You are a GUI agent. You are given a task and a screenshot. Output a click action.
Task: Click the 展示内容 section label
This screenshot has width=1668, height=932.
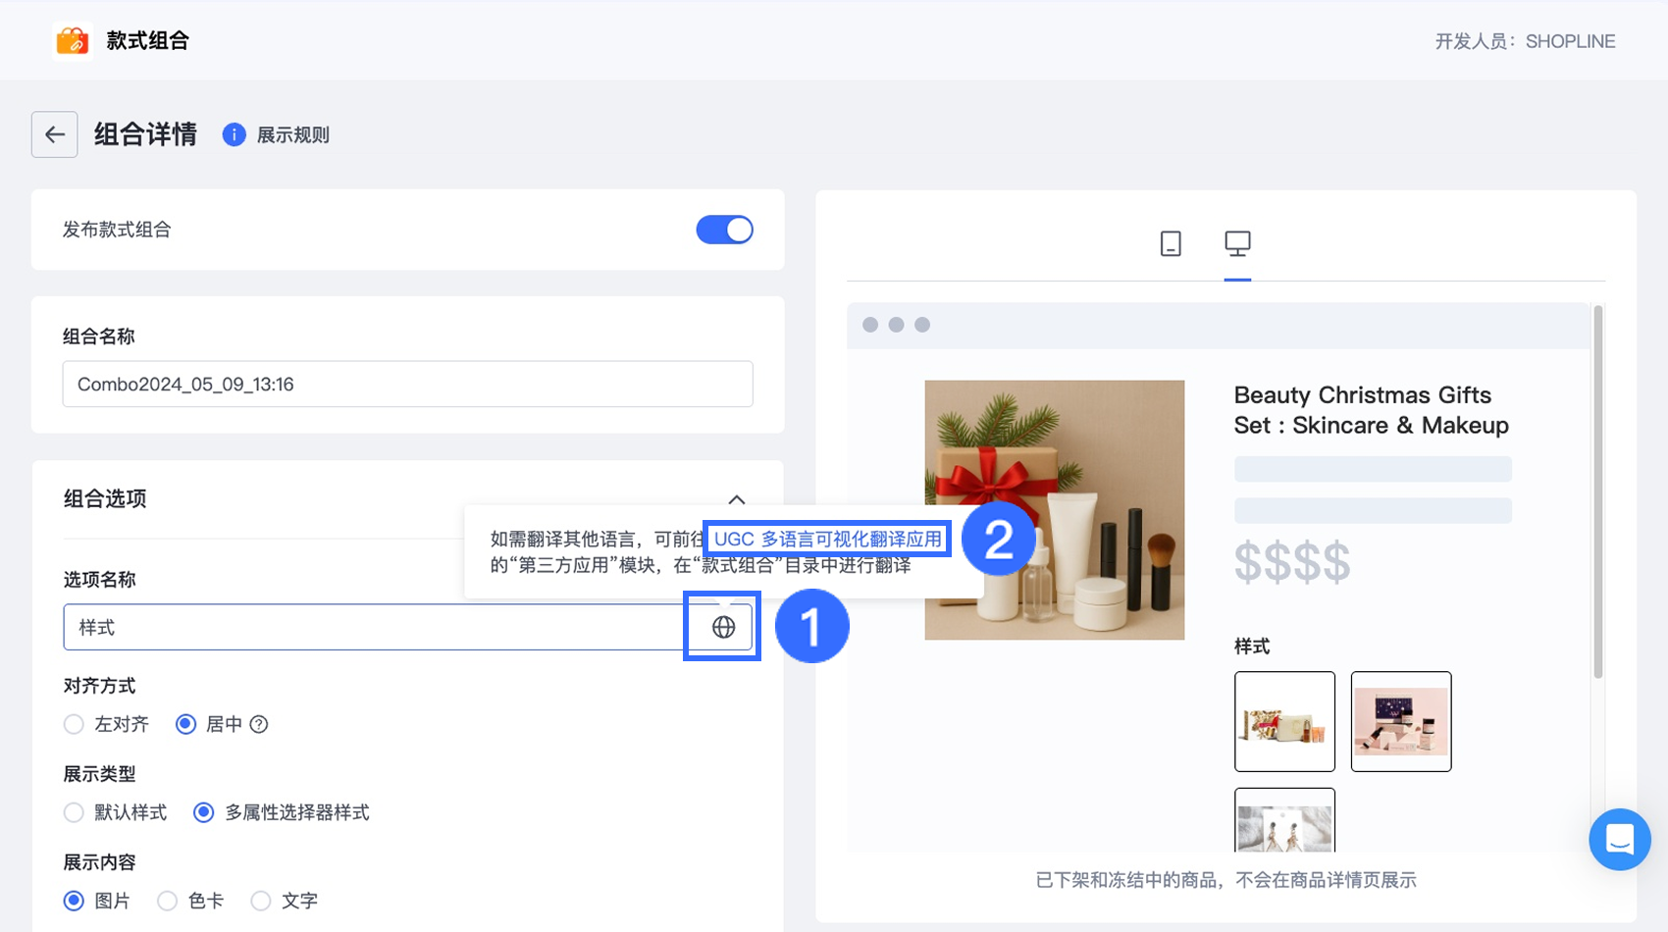[x=100, y=862]
